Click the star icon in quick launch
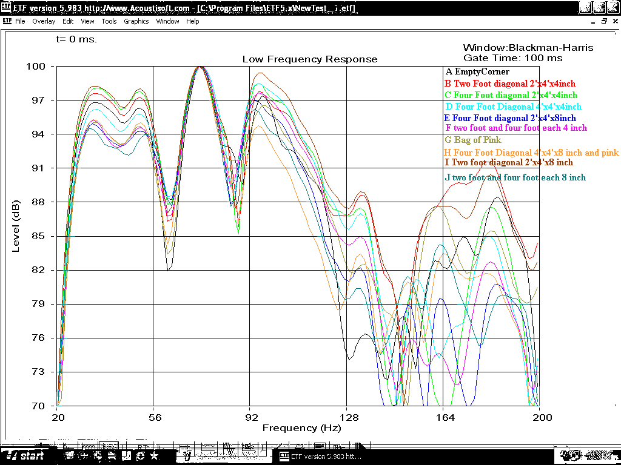The width and height of the screenshot is (621, 465). [155, 455]
